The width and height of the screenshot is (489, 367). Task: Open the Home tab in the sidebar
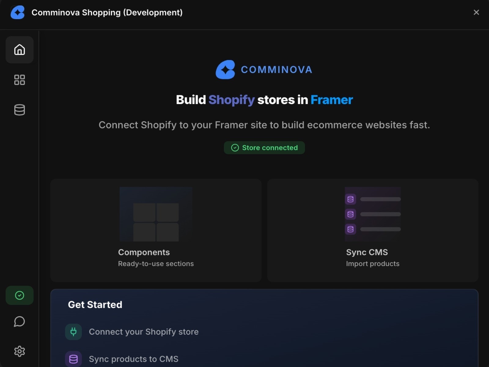tap(20, 50)
